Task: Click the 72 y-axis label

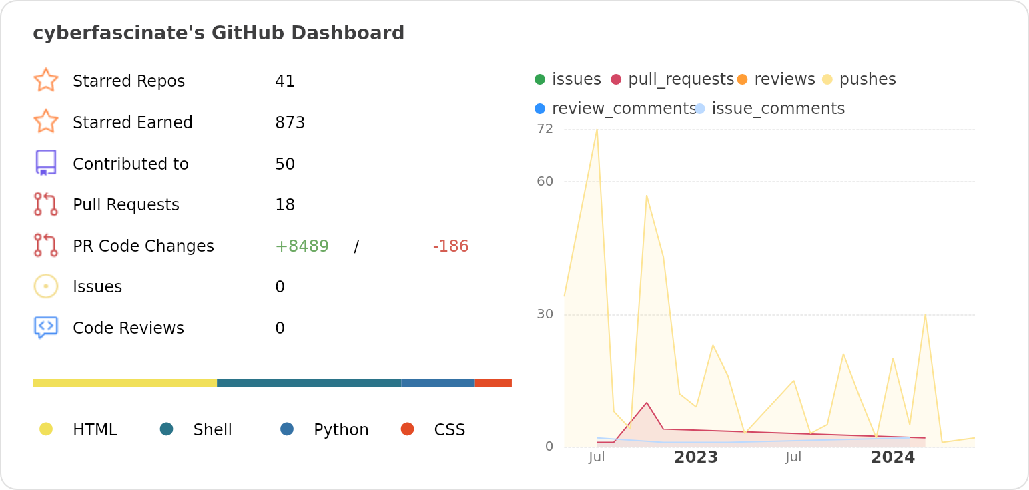Action: (x=545, y=128)
